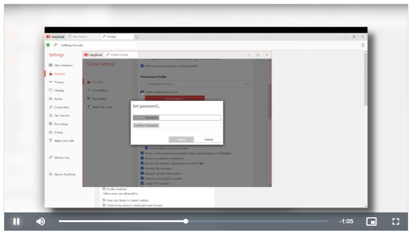The height and width of the screenshot is (236, 414).
Task: Open the AnyDesk hamburger menu icon
Action: point(363,45)
